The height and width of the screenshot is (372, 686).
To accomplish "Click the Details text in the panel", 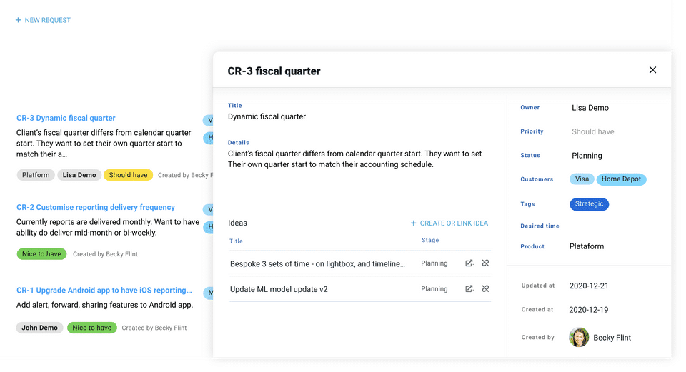I will (x=354, y=159).
